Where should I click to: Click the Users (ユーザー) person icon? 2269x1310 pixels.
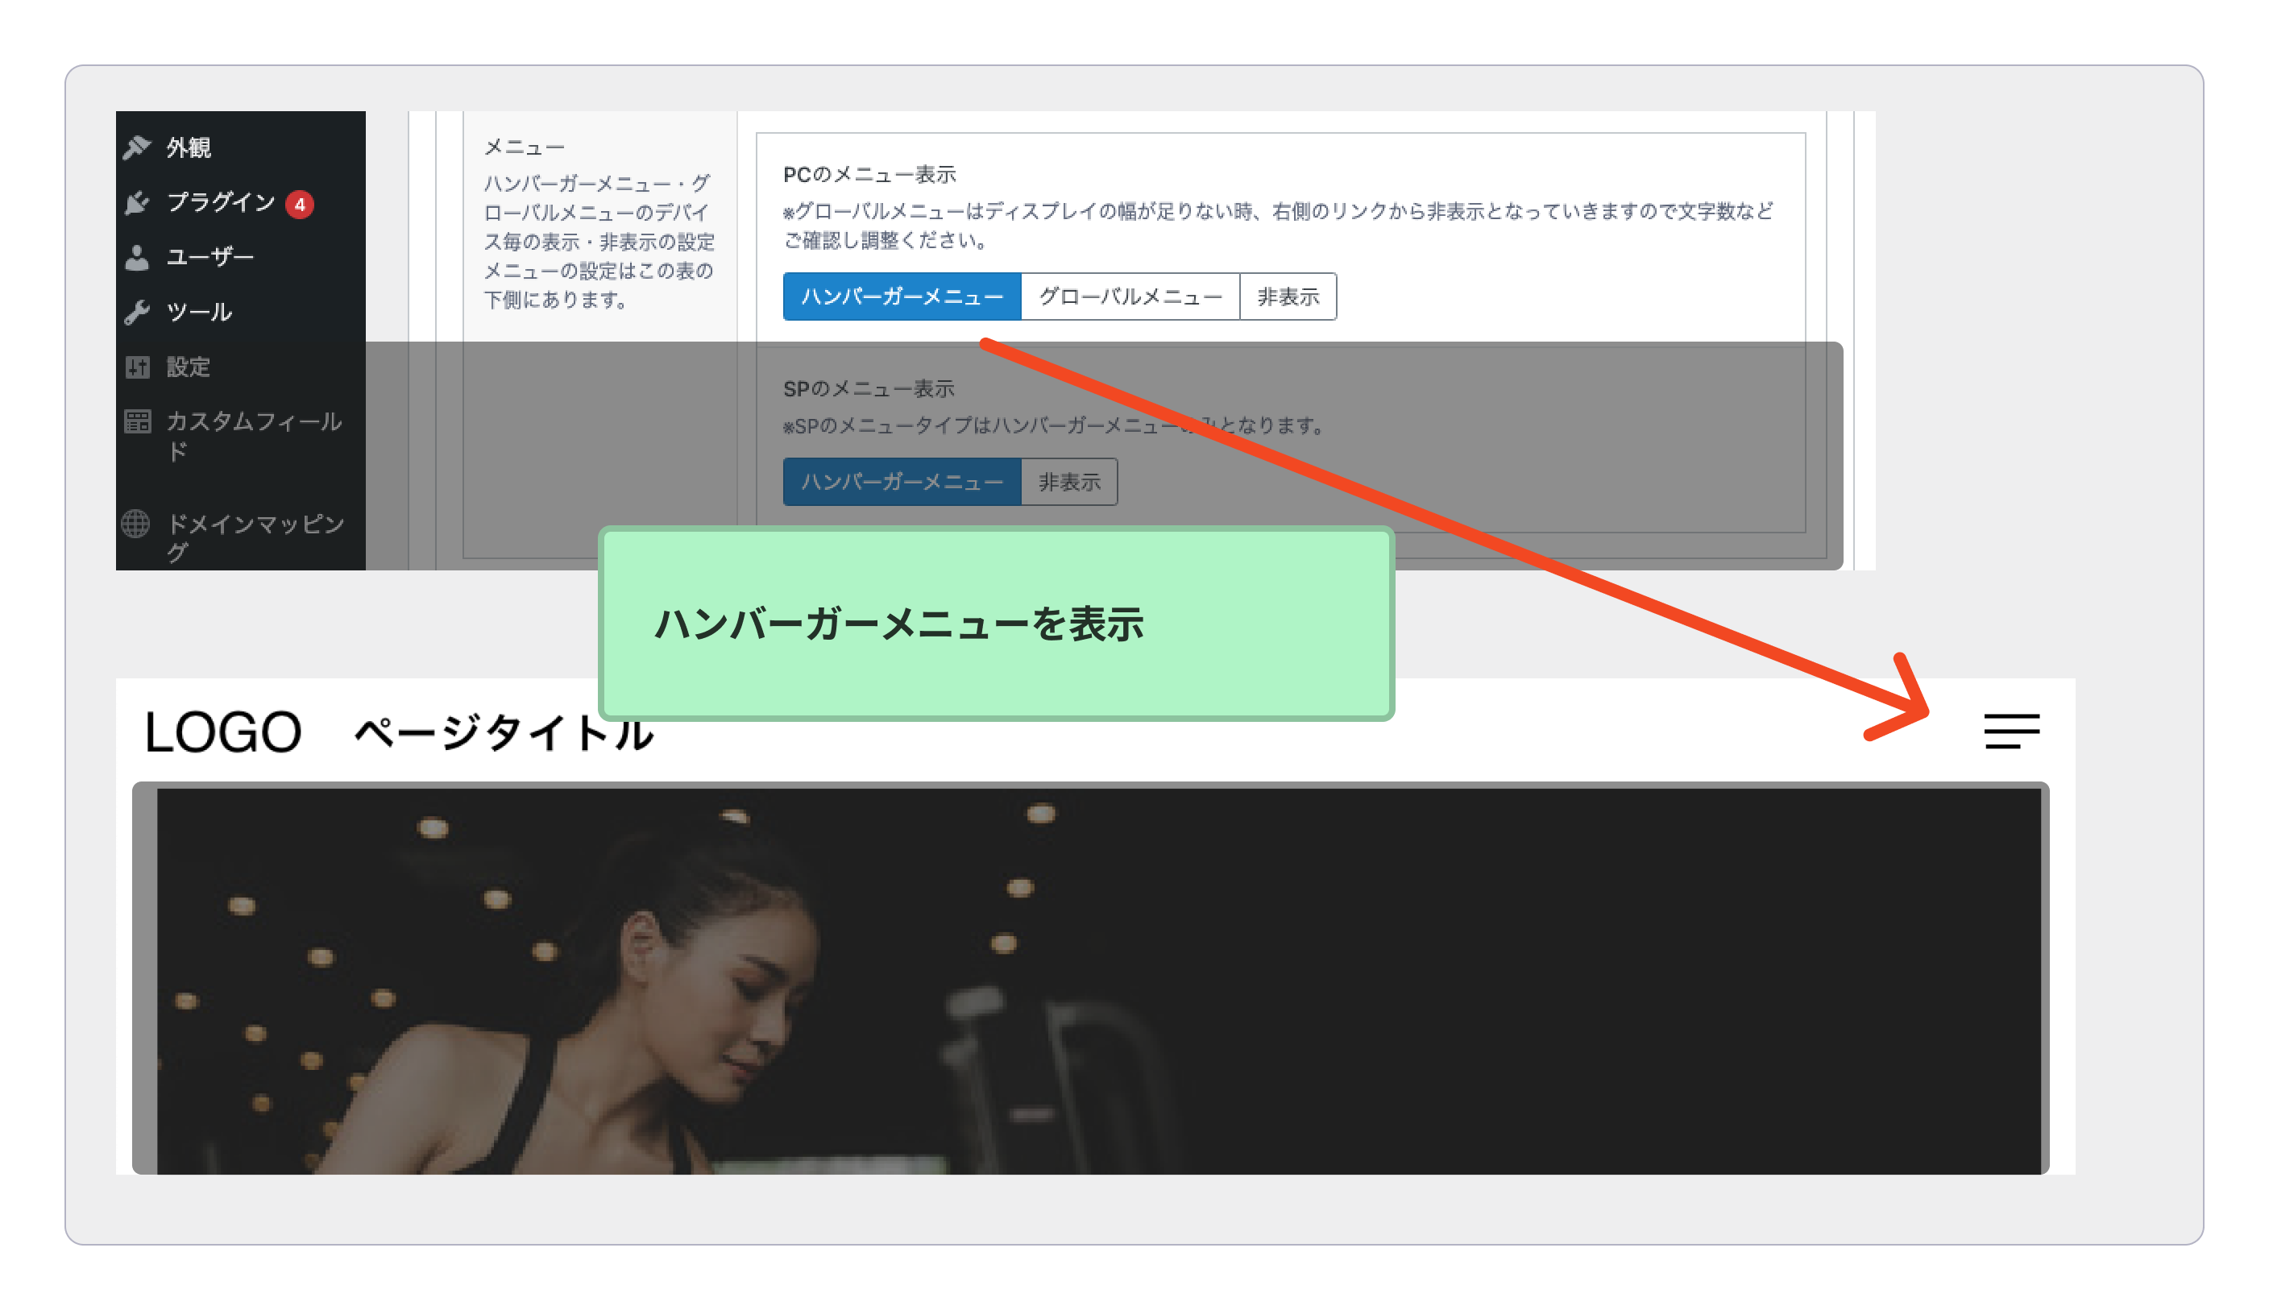point(137,257)
